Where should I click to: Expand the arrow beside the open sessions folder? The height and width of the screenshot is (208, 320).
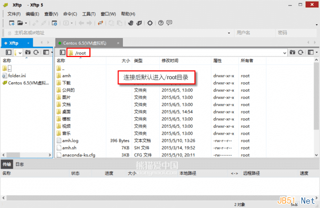(26, 23)
